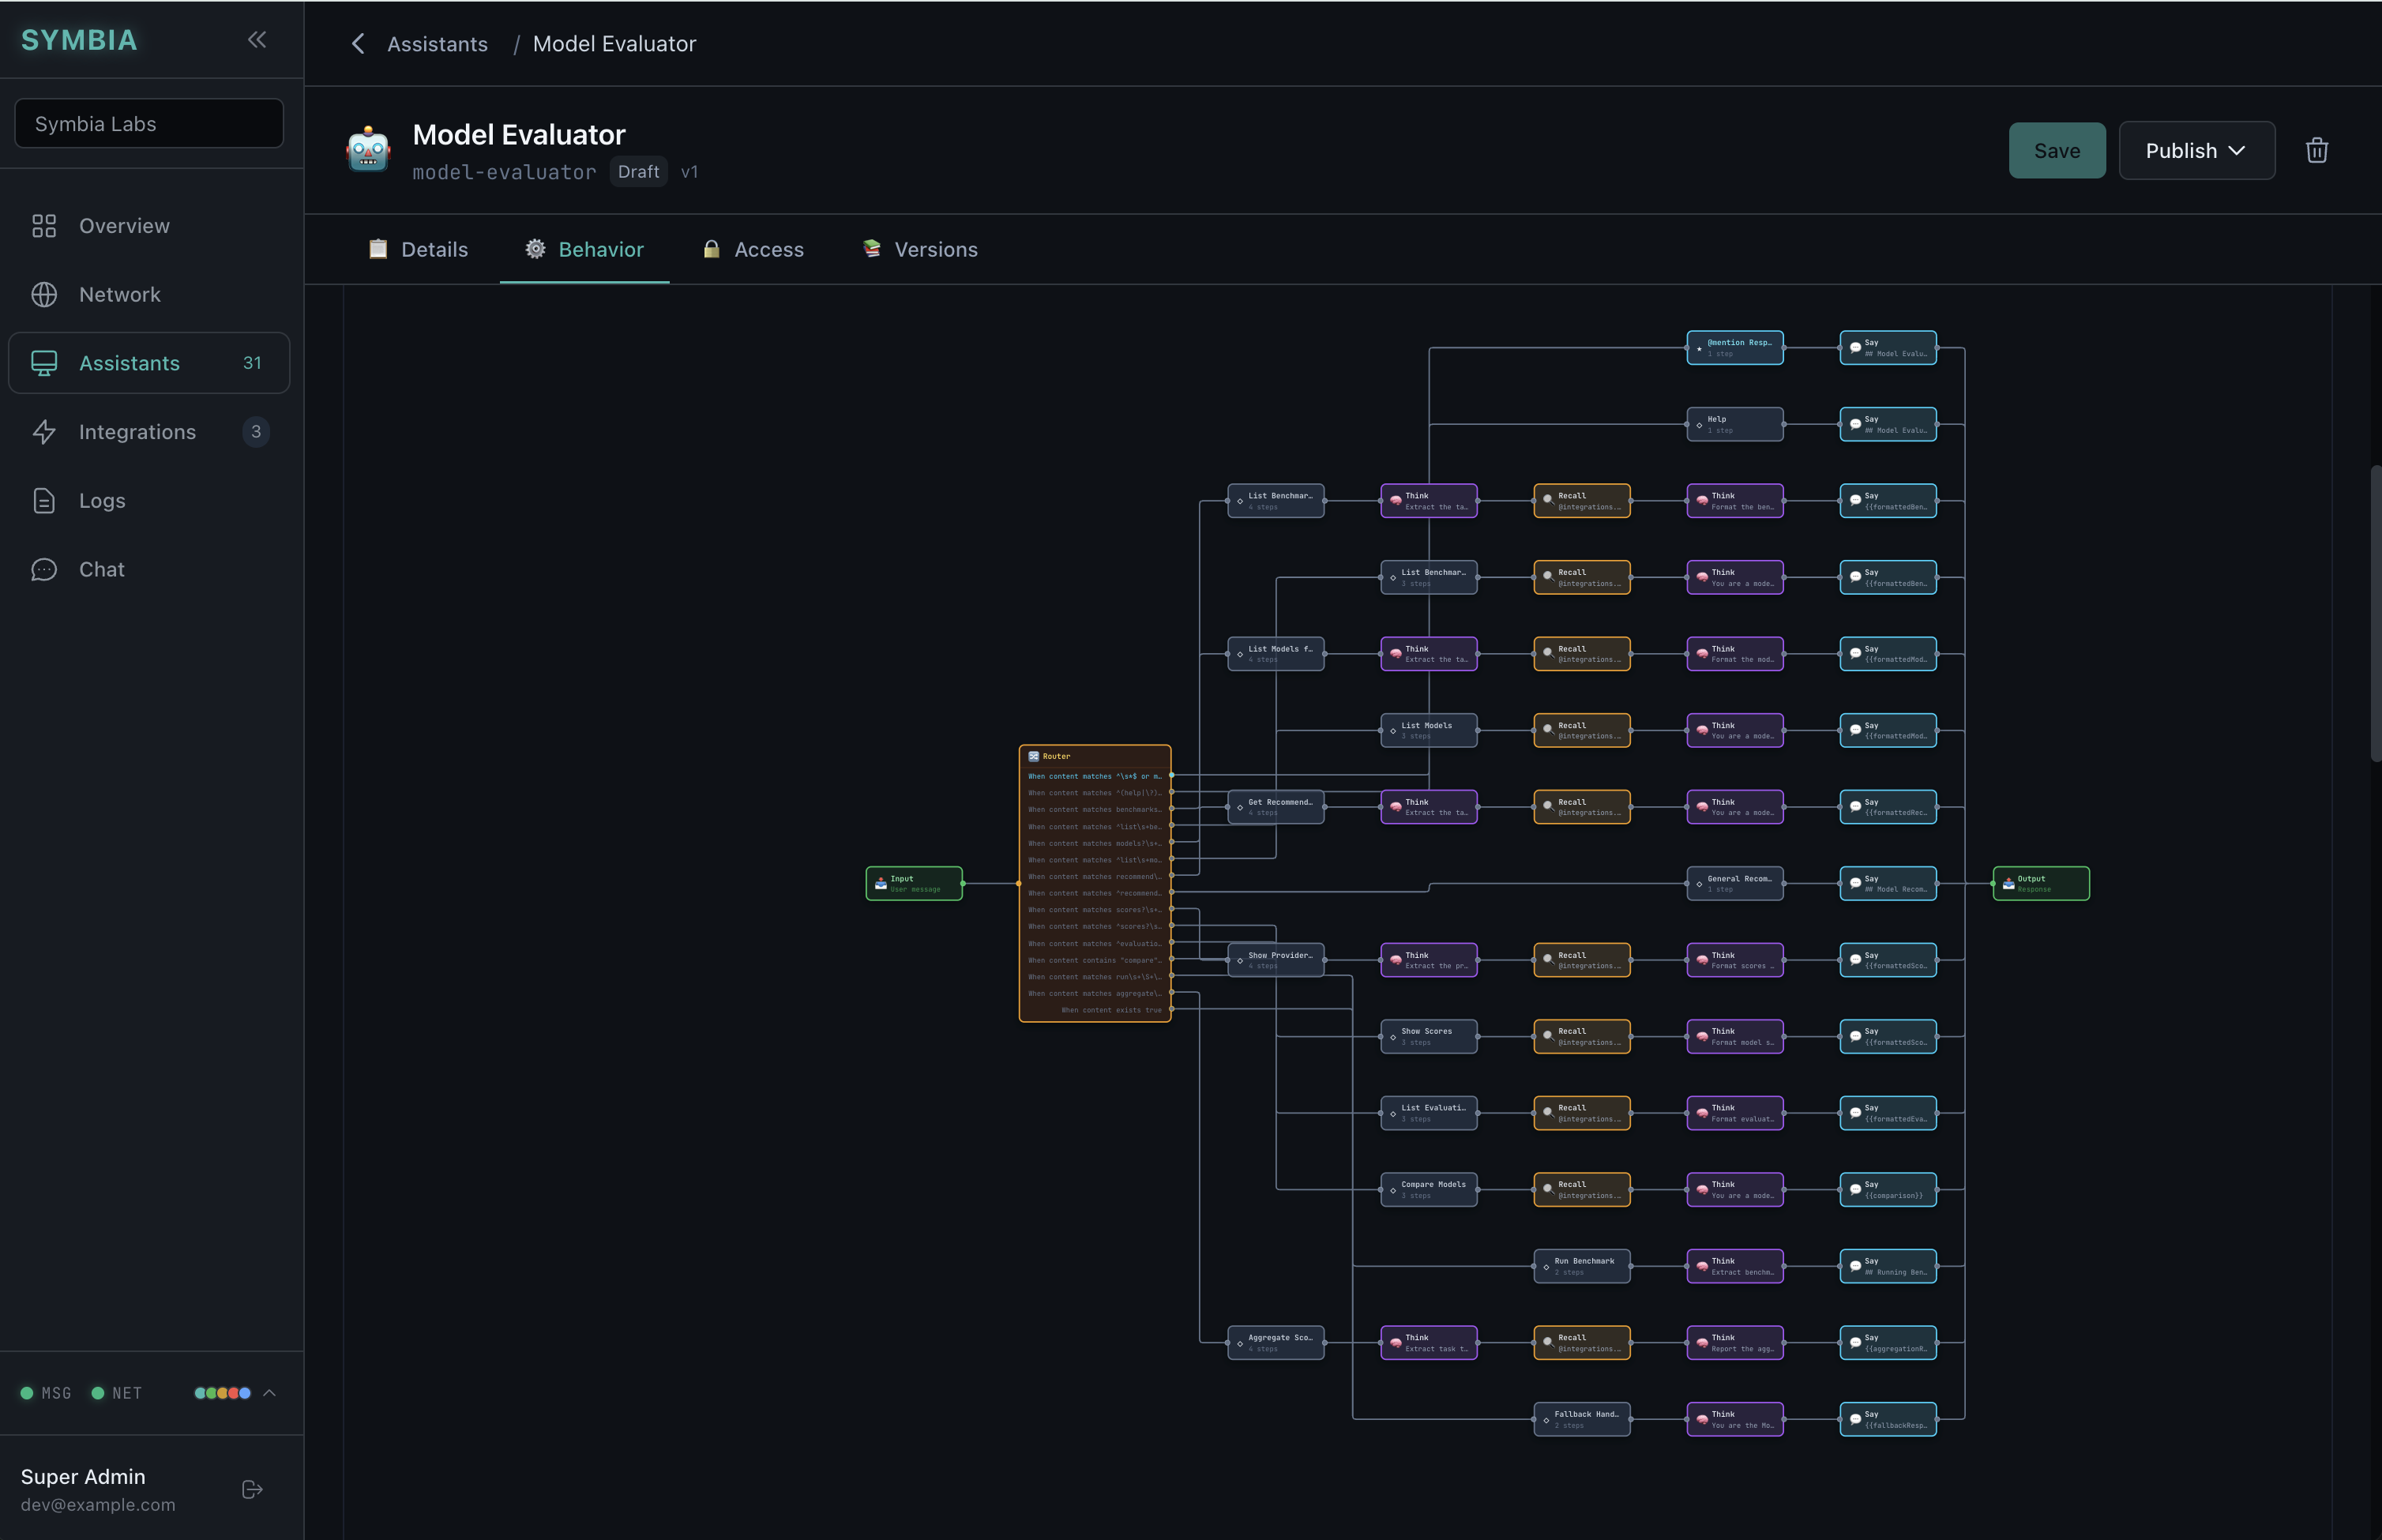Click the Save button
The width and height of the screenshot is (2382, 1540).
2056,150
